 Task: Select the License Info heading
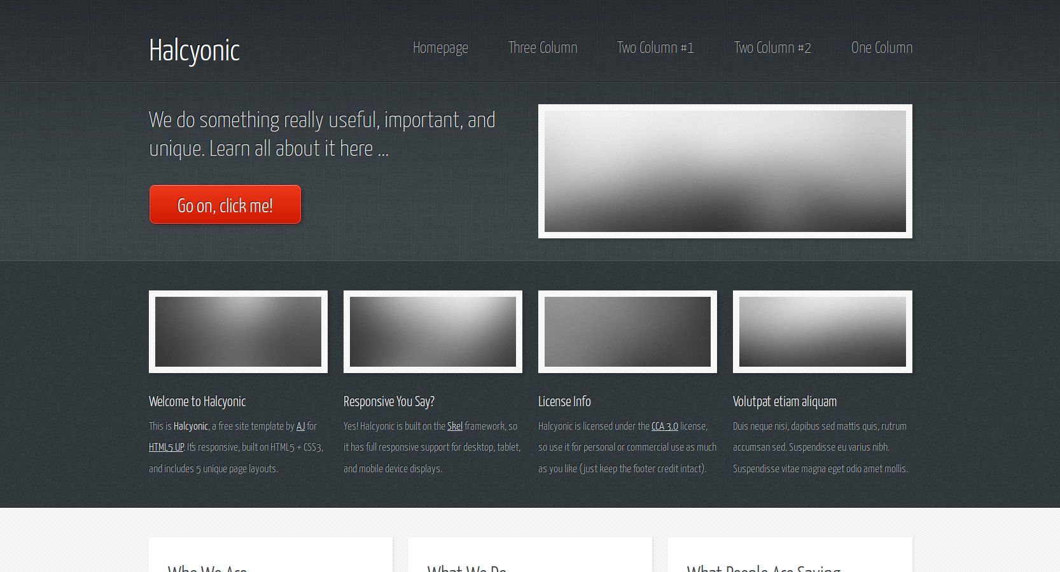[564, 402]
